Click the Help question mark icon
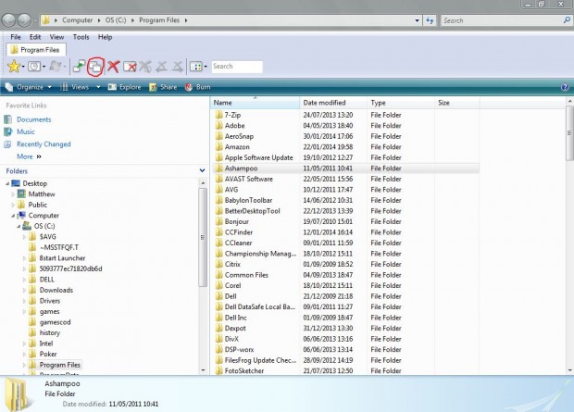The height and width of the screenshot is (412, 574). click(x=565, y=87)
